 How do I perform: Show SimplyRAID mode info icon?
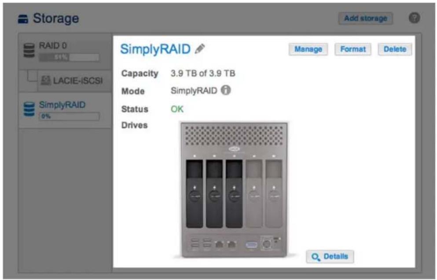tap(226, 90)
